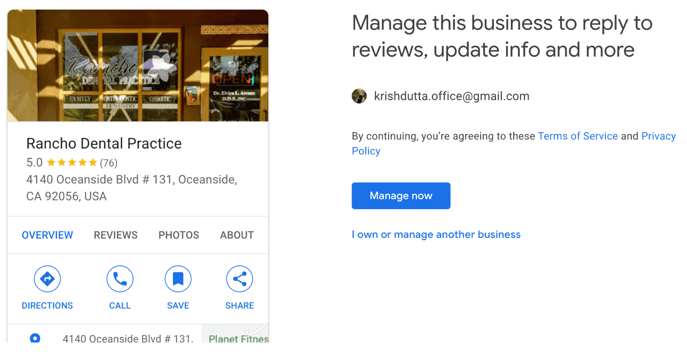687x356 pixels.
Task: Click the Share icon
Action: click(239, 279)
